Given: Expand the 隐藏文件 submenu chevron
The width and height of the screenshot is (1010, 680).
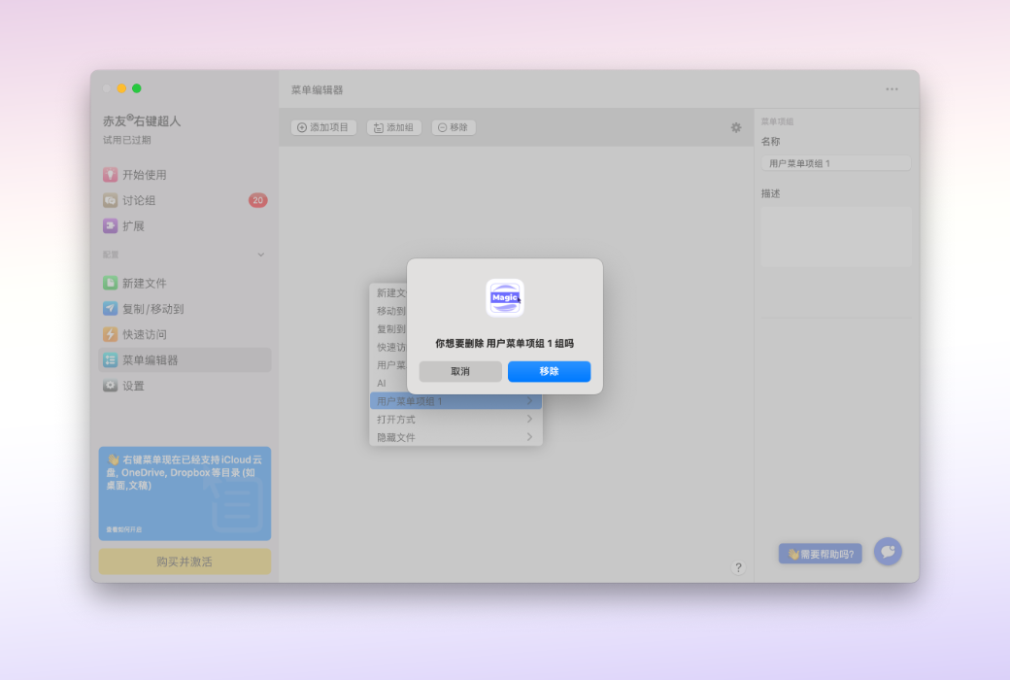Looking at the screenshot, I should click(529, 437).
